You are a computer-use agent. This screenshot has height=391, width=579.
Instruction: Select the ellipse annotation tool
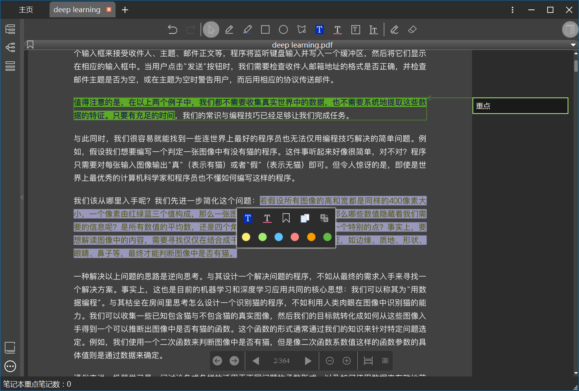[283, 29]
